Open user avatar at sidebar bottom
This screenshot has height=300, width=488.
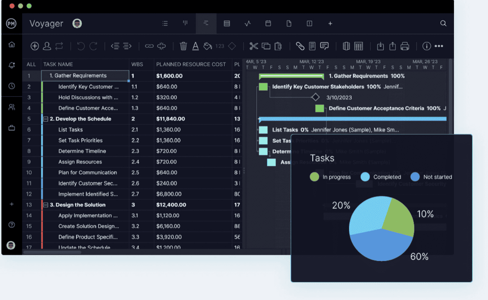[x=11, y=245]
